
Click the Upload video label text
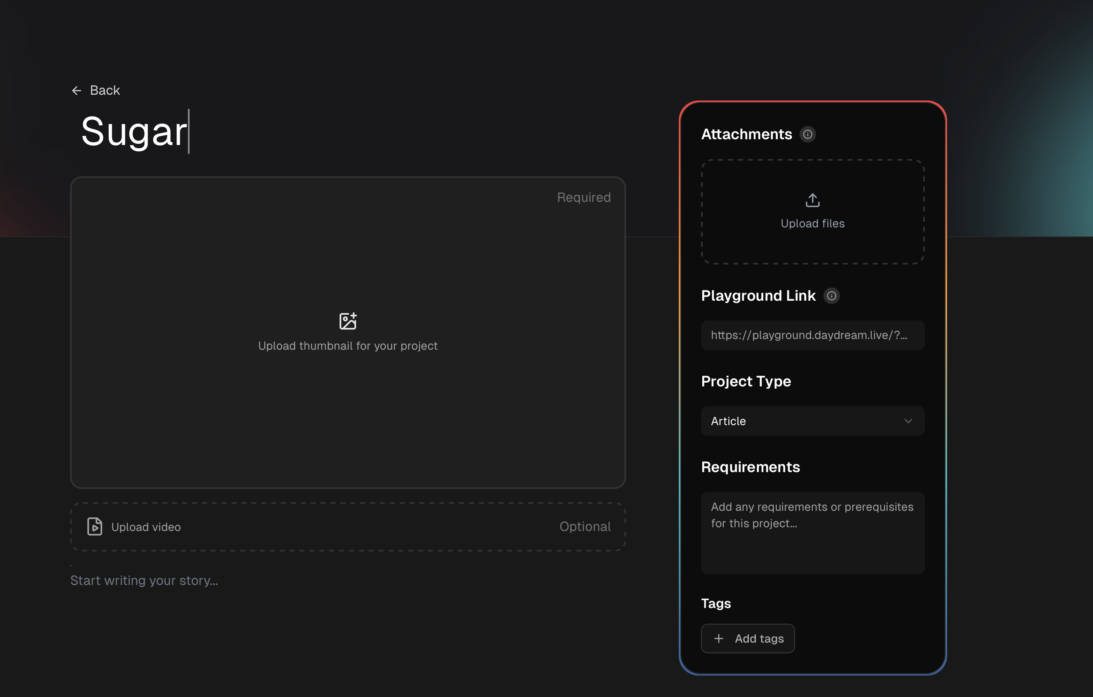click(146, 527)
